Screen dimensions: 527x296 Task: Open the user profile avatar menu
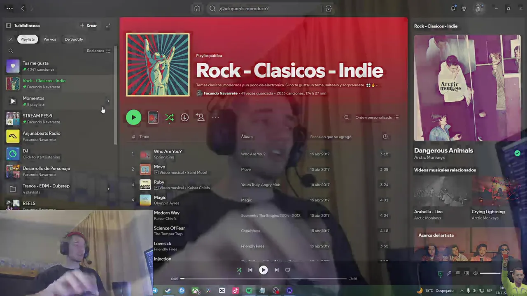coord(479,8)
